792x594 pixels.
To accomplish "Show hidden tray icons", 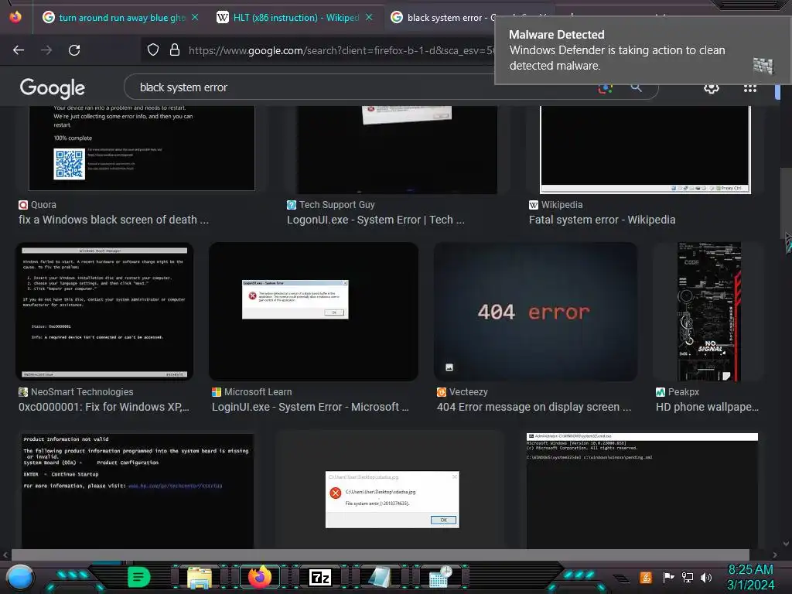I will coord(621,578).
